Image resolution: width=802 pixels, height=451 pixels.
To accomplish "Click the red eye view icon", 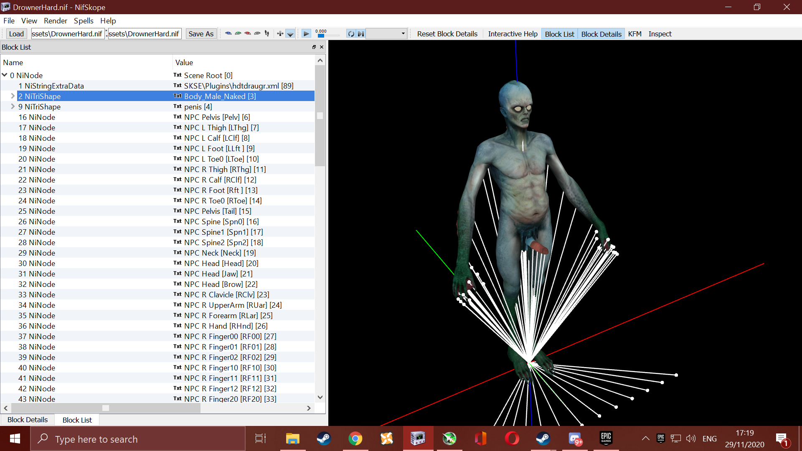I will click(x=248, y=34).
